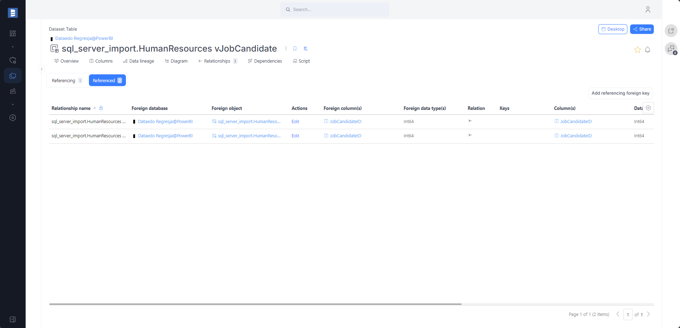Click Edit in the second row

tap(295, 136)
